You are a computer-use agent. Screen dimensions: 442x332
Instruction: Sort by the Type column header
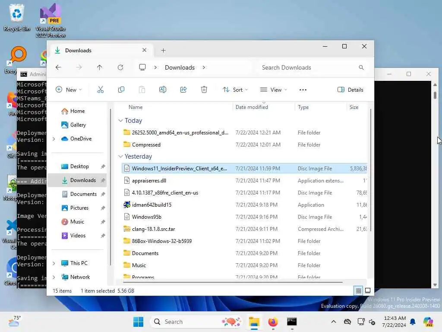tap(303, 107)
